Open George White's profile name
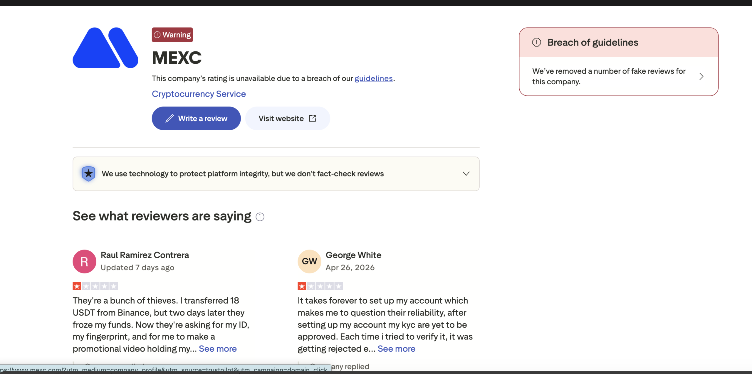 pyautogui.click(x=353, y=255)
